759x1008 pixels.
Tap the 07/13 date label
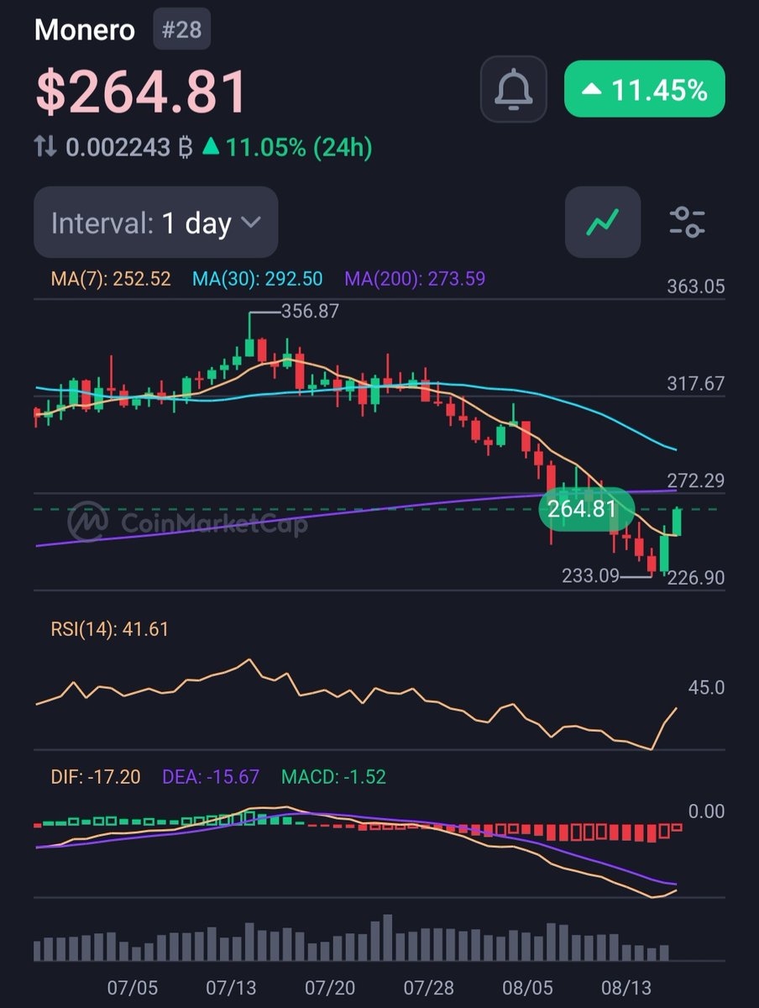pos(231,987)
